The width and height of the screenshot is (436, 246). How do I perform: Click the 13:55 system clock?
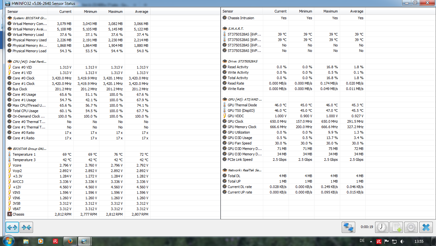click(419, 242)
